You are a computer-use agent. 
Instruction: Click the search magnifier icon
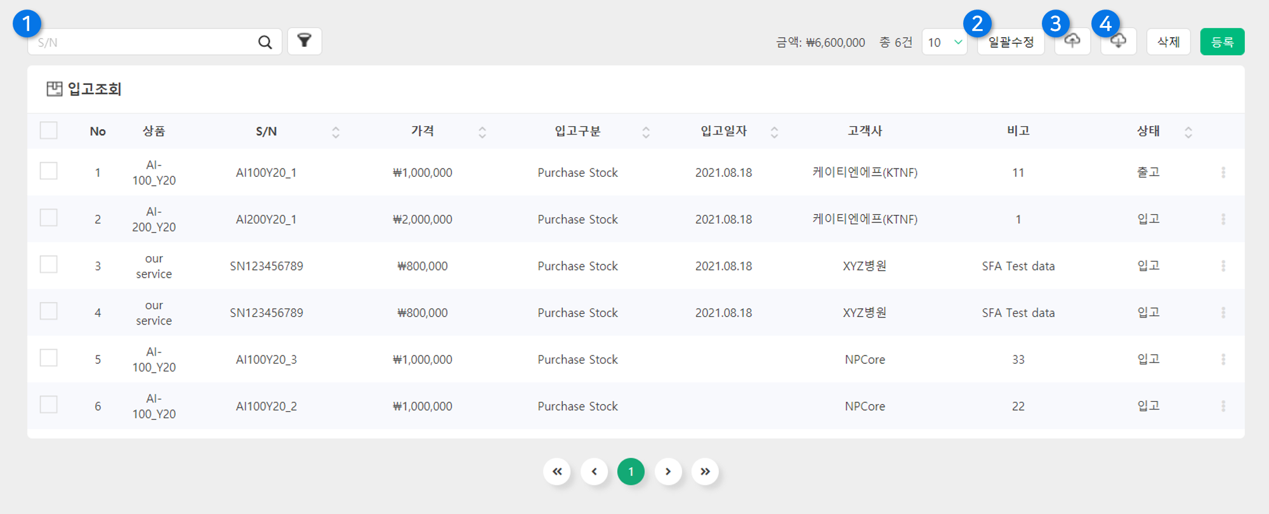(265, 42)
